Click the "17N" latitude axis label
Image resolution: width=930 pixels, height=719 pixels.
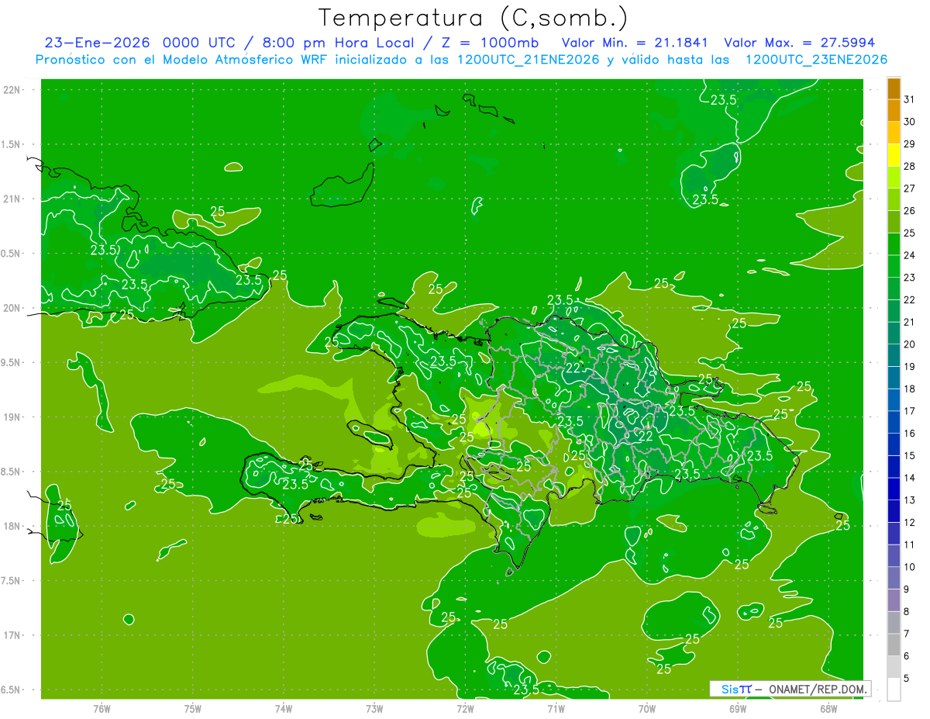12,636
